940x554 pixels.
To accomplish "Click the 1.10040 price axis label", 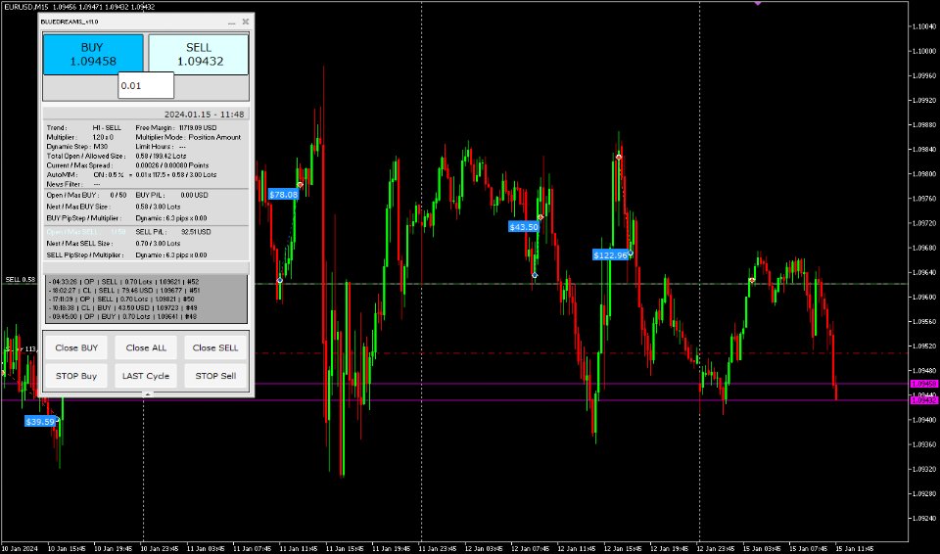I will pos(923,26).
